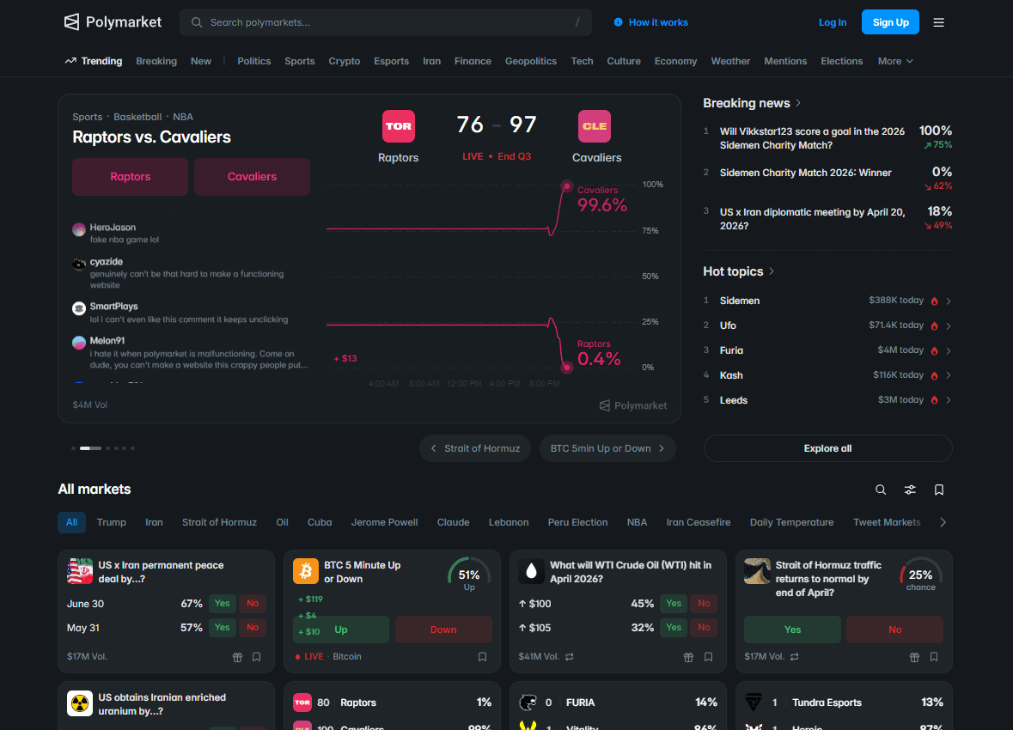Click the repeat icon on WTI Crude Oil card
Viewport: 1013px width, 730px height.
point(569,656)
